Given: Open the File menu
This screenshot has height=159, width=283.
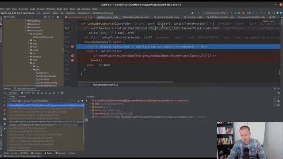Looking at the screenshot, I should 2,9.
